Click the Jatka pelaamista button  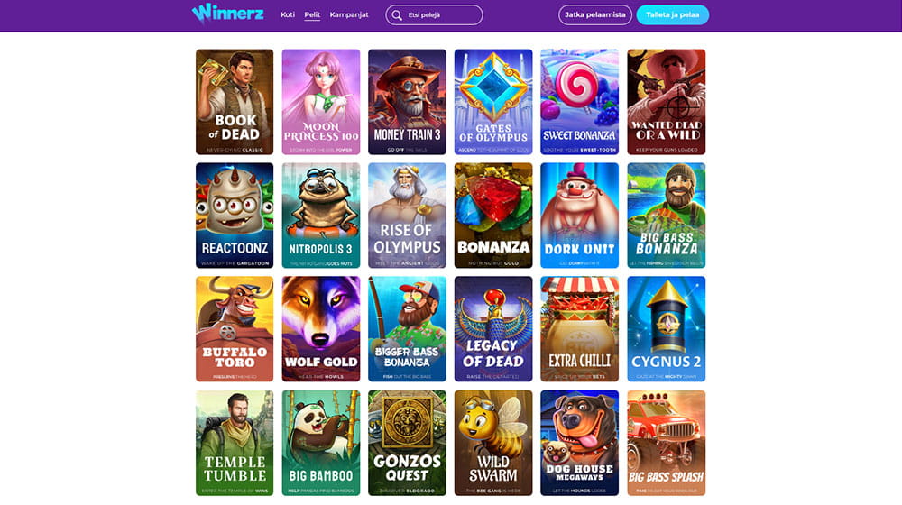pyautogui.click(x=594, y=15)
